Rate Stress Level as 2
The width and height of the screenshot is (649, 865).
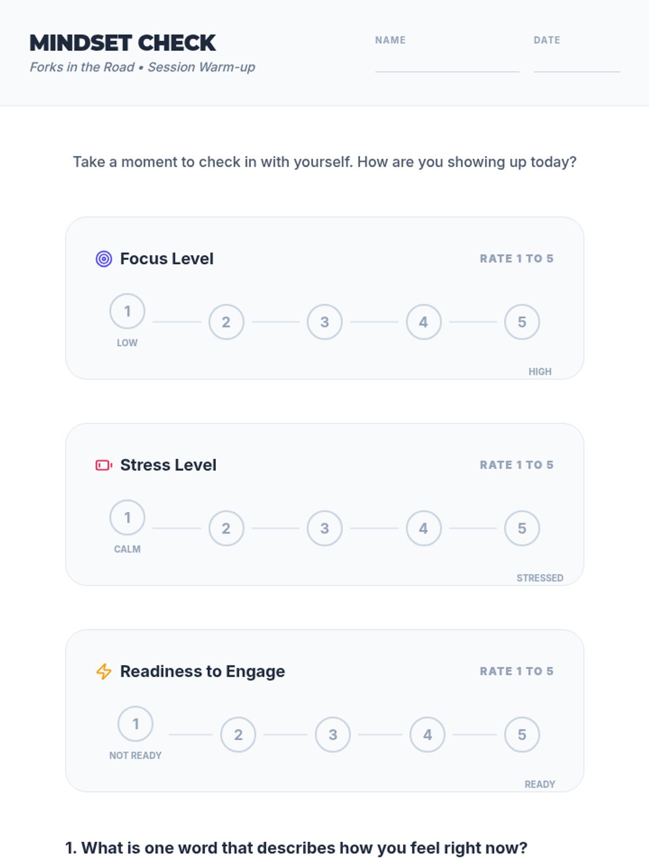226,528
